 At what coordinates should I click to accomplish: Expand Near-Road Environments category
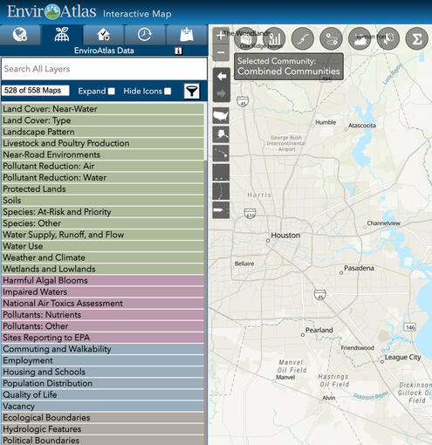pos(103,154)
